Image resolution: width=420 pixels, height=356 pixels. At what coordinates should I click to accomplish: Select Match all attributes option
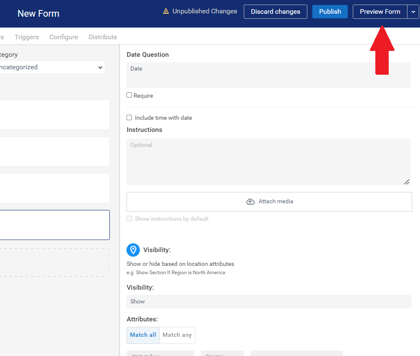(x=143, y=335)
